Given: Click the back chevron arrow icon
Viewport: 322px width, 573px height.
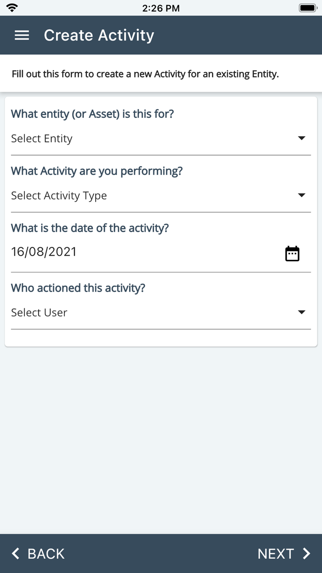Looking at the screenshot, I should click(16, 553).
